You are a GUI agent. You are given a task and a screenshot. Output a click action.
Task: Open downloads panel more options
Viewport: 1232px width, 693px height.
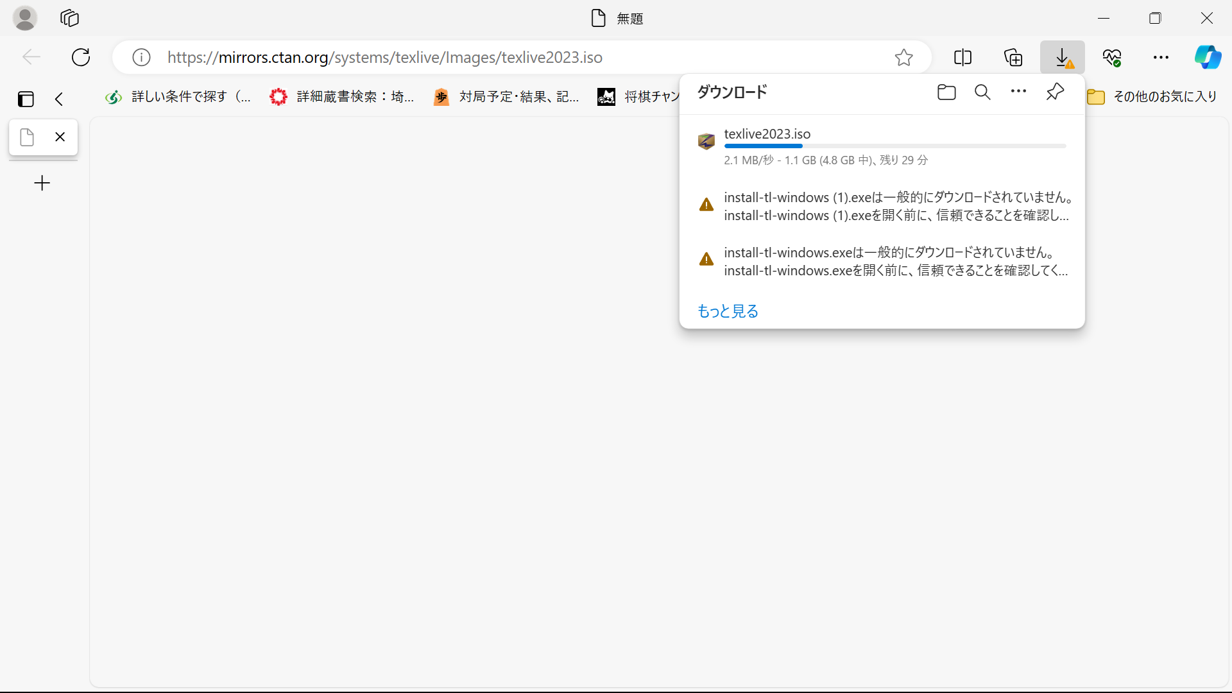pos(1018,92)
